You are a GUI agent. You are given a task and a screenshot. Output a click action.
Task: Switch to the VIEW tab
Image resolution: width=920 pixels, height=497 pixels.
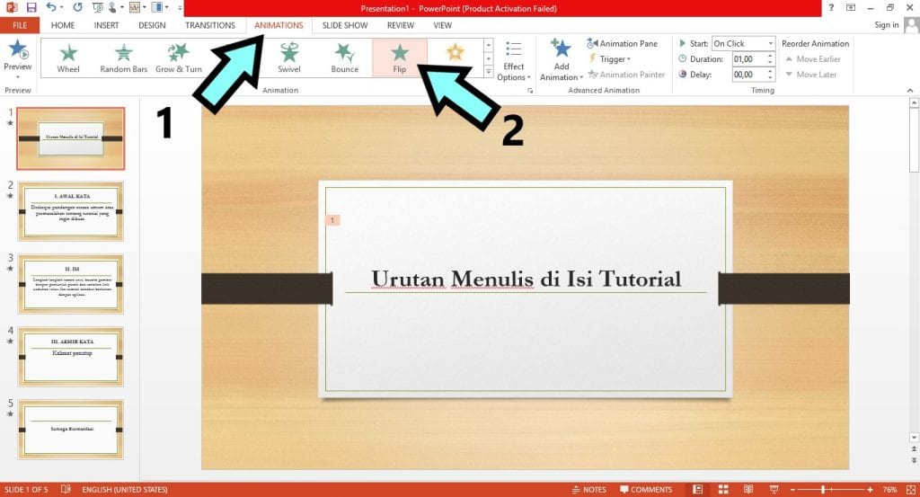pyautogui.click(x=442, y=25)
